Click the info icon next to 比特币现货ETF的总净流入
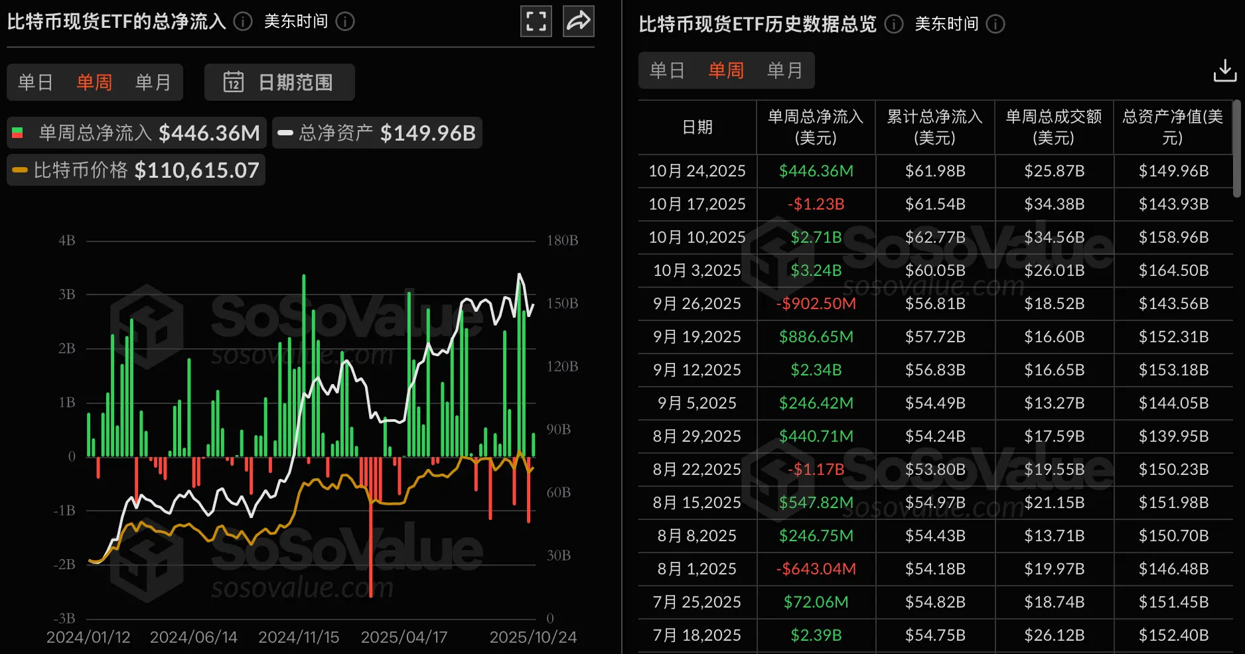Image resolution: width=1245 pixels, height=654 pixels. pos(242,21)
